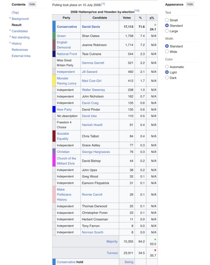The image size is (210, 265).
Task: Go to Result section in contents
Action: tap(16, 25)
